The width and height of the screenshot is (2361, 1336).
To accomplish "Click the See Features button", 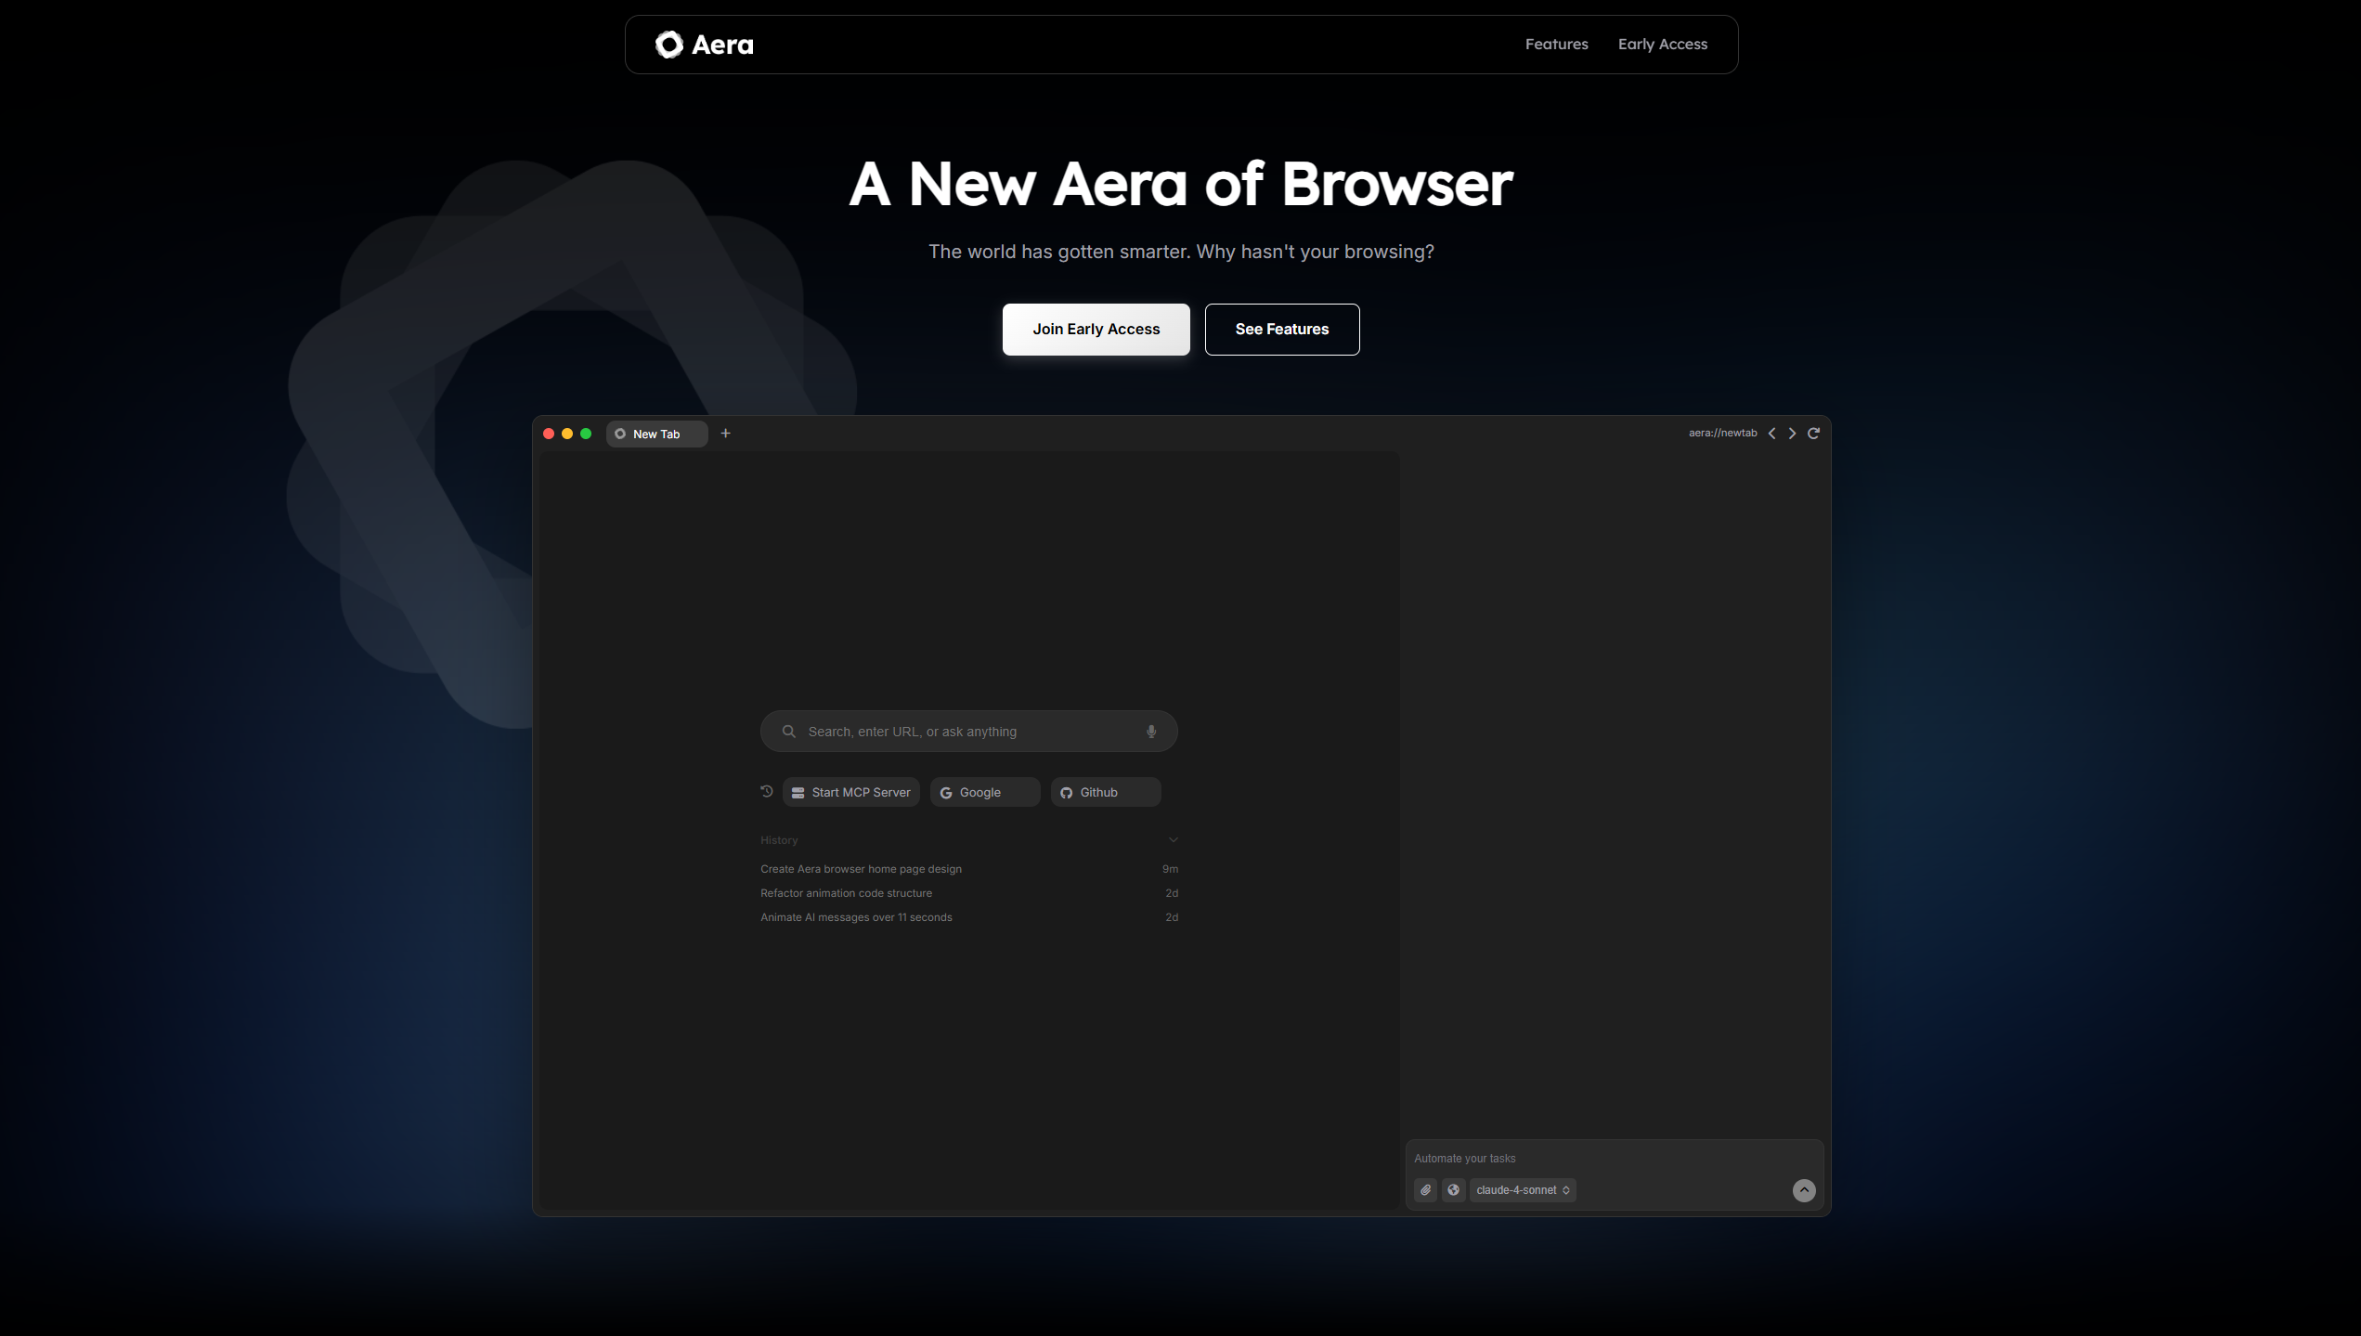I will tap(1281, 330).
